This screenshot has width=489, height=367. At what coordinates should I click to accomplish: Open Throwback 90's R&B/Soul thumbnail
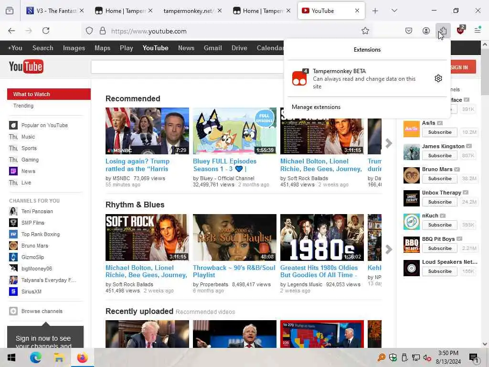234,237
